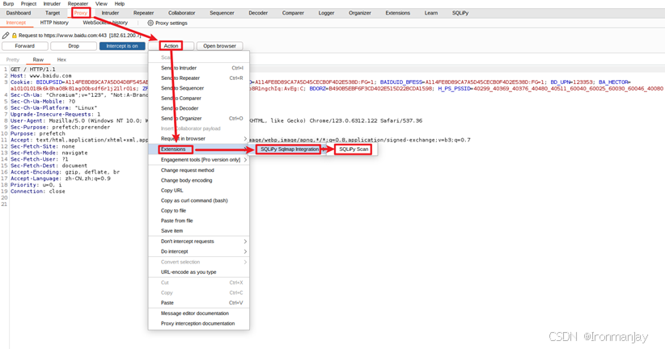Expand the Do intercept submenu
This screenshot has height=349, width=665.
click(x=245, y=251)
